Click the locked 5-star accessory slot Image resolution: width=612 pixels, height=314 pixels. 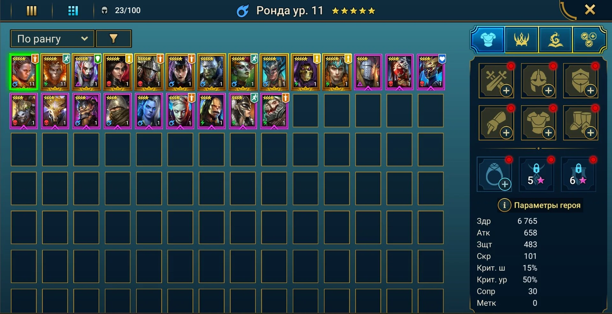[536, 174]
